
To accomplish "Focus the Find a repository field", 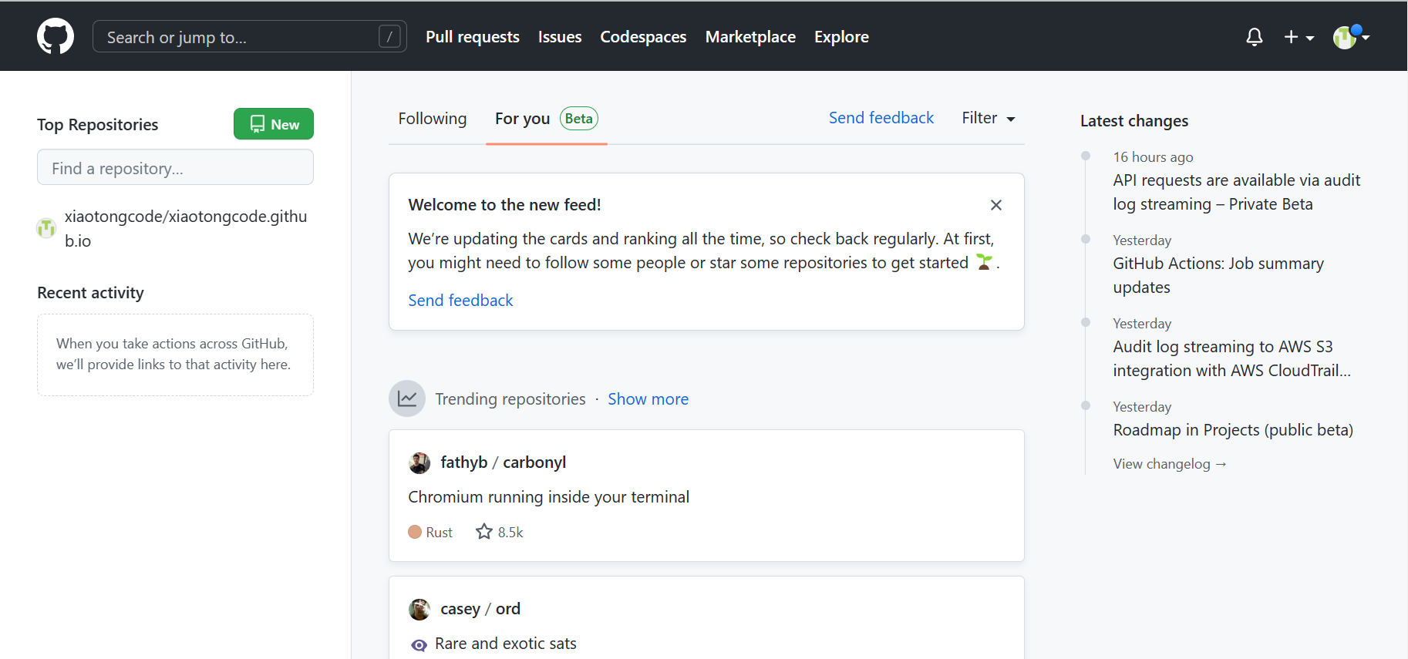I will [175, 167].
